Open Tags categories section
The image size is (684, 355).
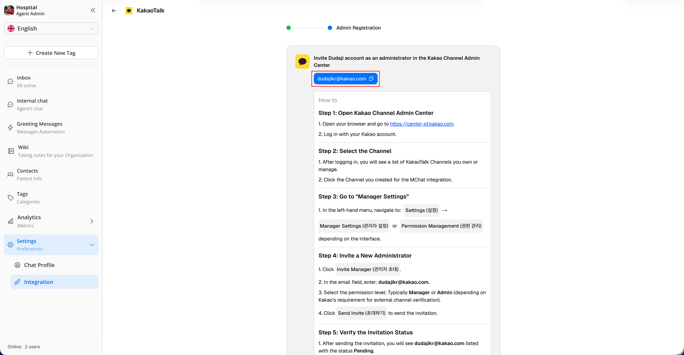[22, 197]
